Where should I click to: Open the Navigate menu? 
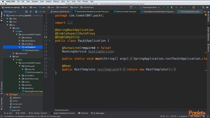pos(35,1)
